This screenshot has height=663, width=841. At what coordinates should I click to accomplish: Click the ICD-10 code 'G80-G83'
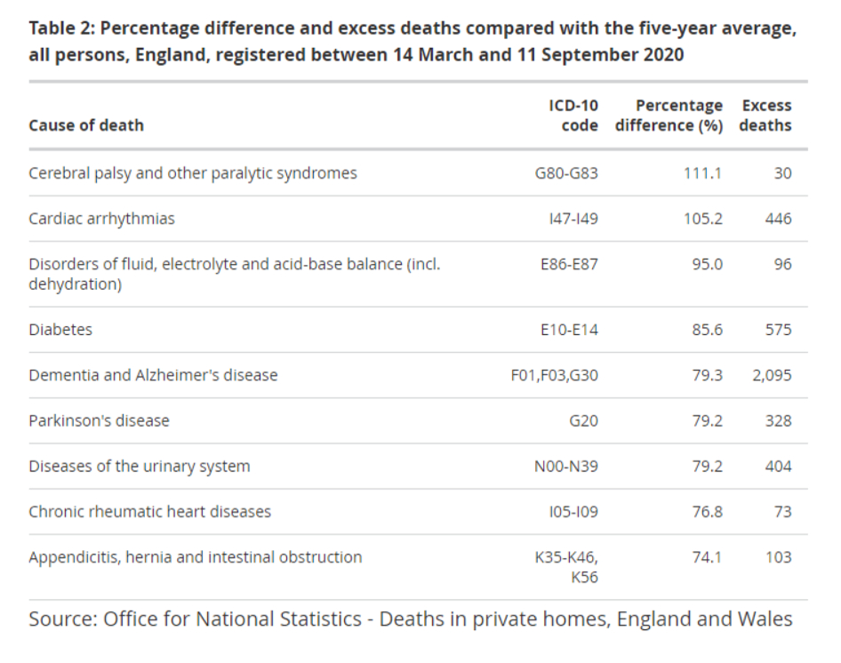click(x=566, y=173)
